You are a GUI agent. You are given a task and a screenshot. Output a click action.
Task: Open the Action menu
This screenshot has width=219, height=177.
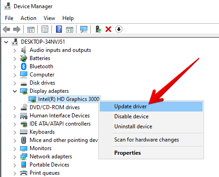28,18
